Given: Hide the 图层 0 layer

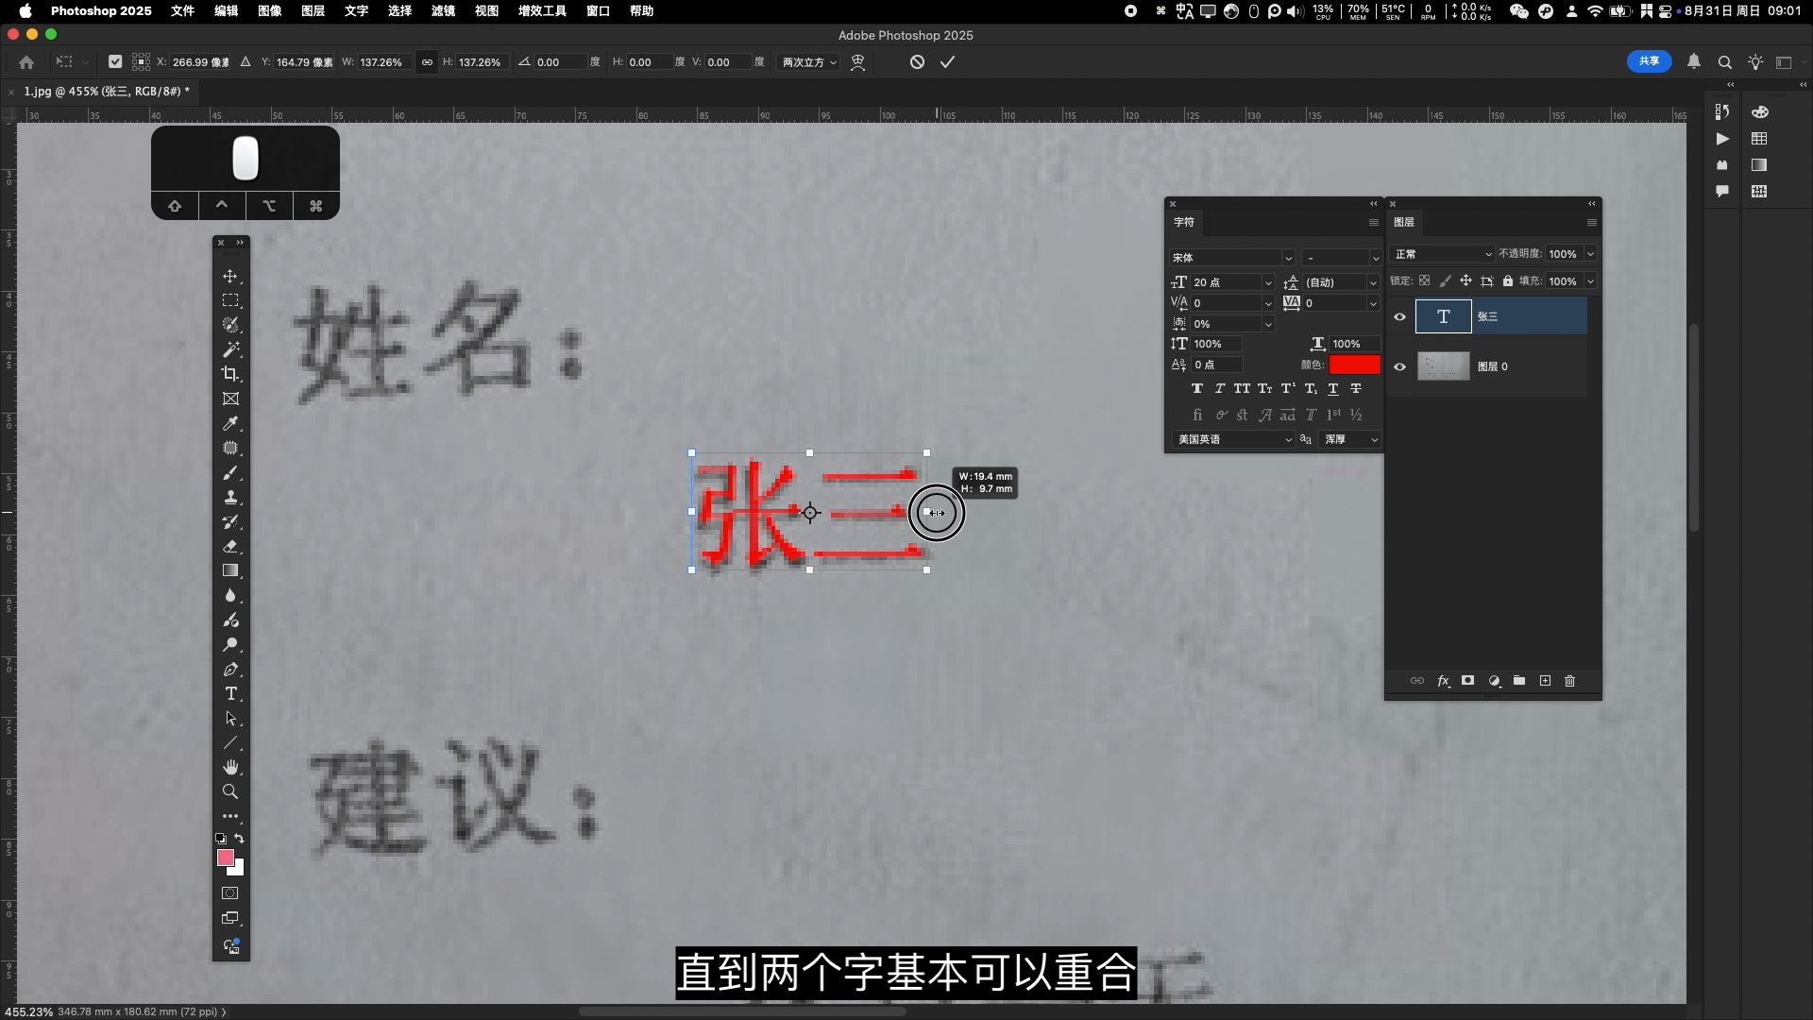Looking at the screenshot, I should point(1399,366).
